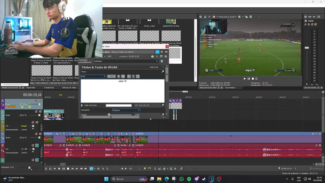Toggle bold in Títulos & Texto

coord(119,76)
